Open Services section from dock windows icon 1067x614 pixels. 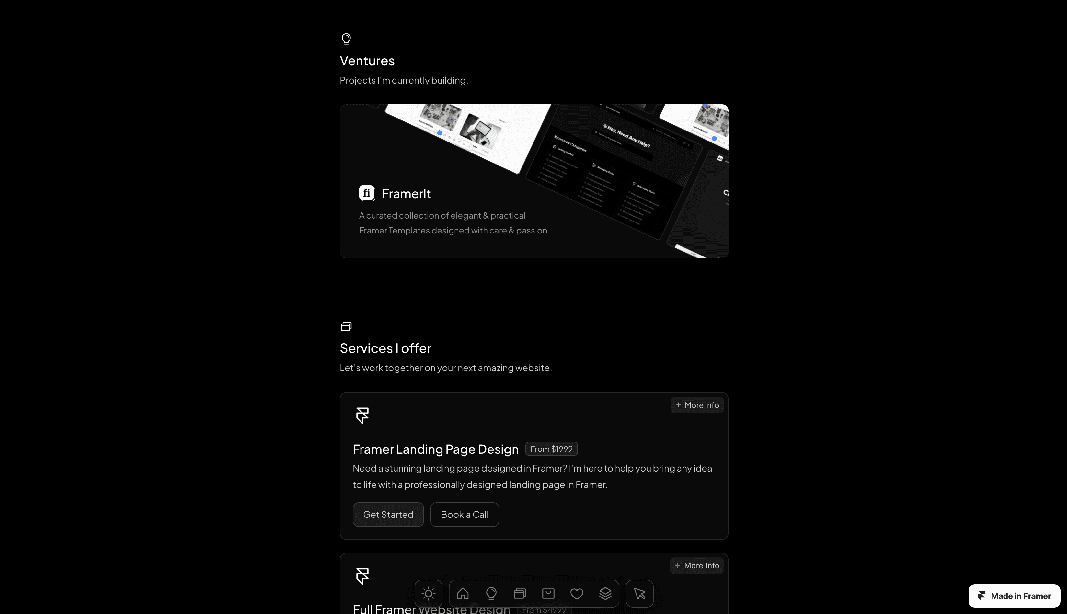pyautogui.click(x=520, y=593)
